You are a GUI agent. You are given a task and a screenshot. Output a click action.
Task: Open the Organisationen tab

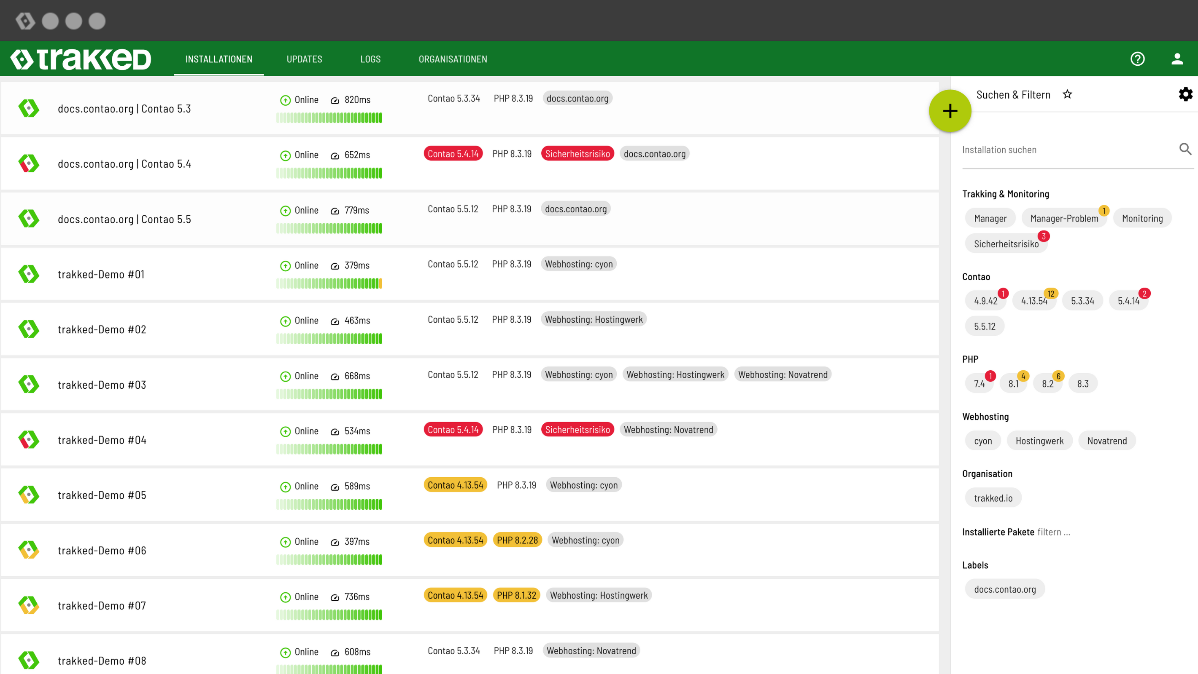click(x=453, y=59)
